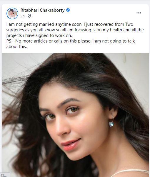Click the word "Two" in the post text
Viewport: 150px width, 177px height.
click(x=129, y=24)
